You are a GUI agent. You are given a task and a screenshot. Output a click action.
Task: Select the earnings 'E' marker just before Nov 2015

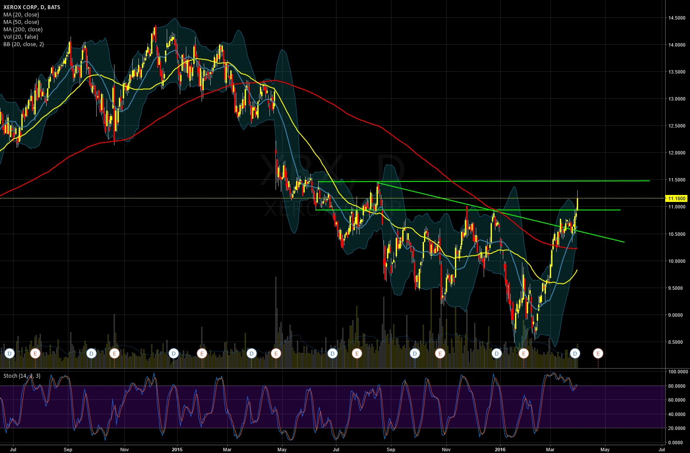click(x=440, y=353)
